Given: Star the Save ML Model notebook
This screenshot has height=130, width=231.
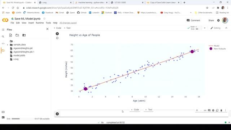Looking at the screenshot, I should tap(44, 18).
